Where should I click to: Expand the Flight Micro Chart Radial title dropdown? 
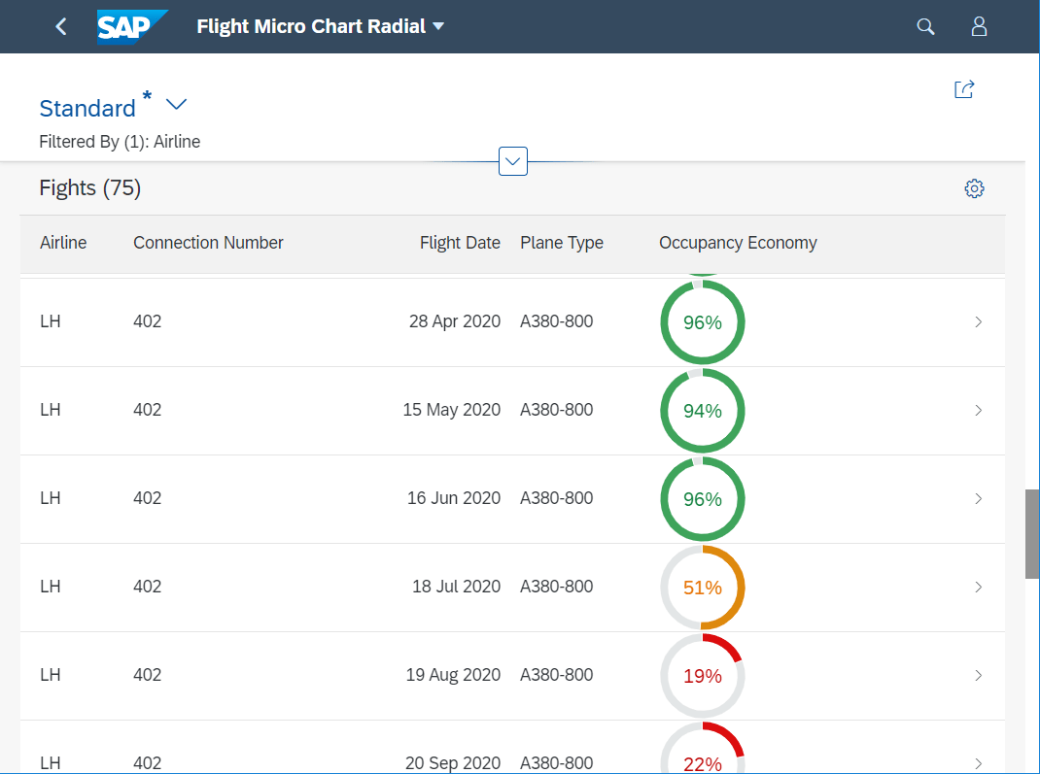click(437, 26)
